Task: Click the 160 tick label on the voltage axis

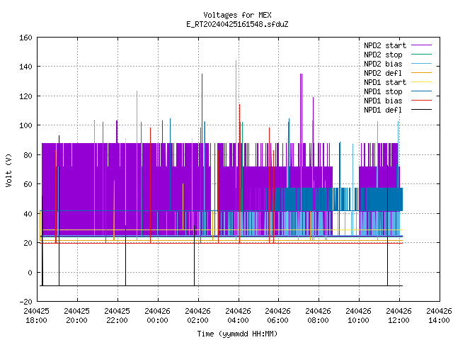Action: click(x=25, y=38)
